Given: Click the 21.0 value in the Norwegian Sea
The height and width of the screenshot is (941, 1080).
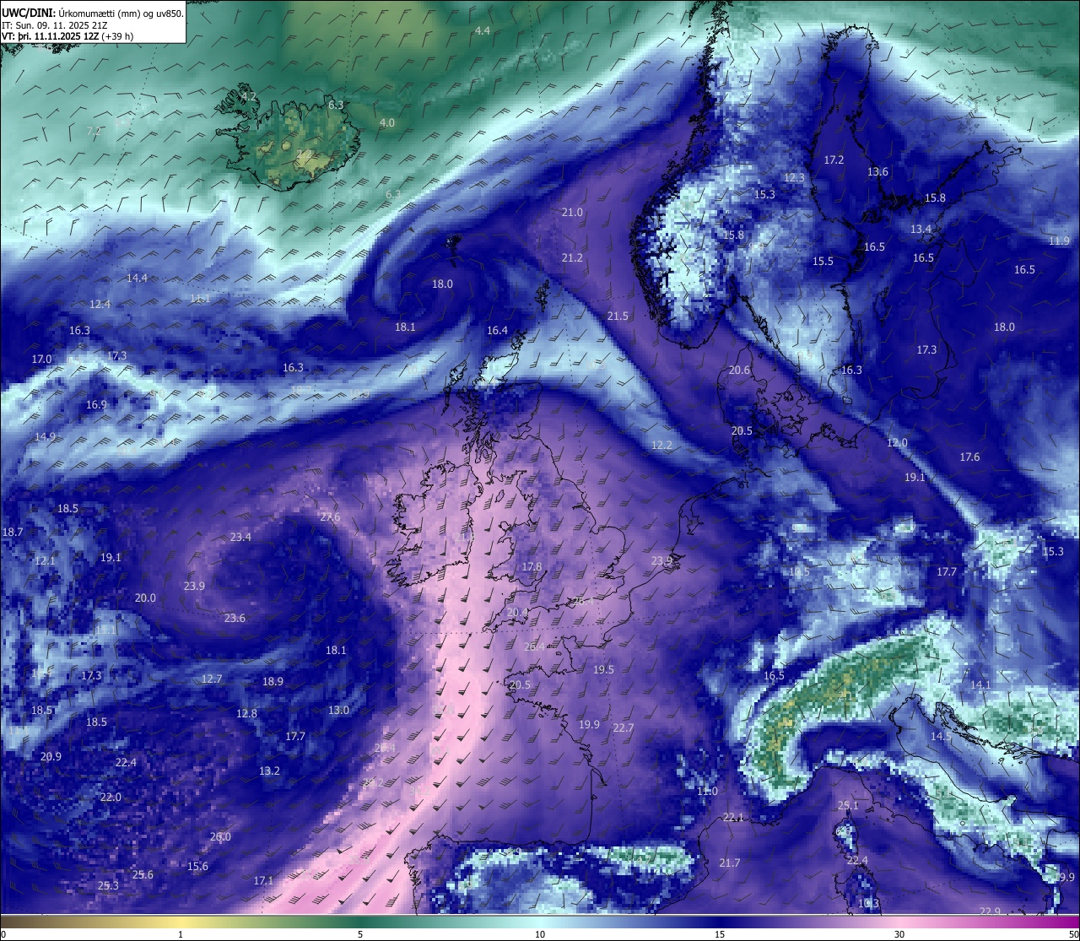Looking at the screenshot, I should (x=572, y=213).
